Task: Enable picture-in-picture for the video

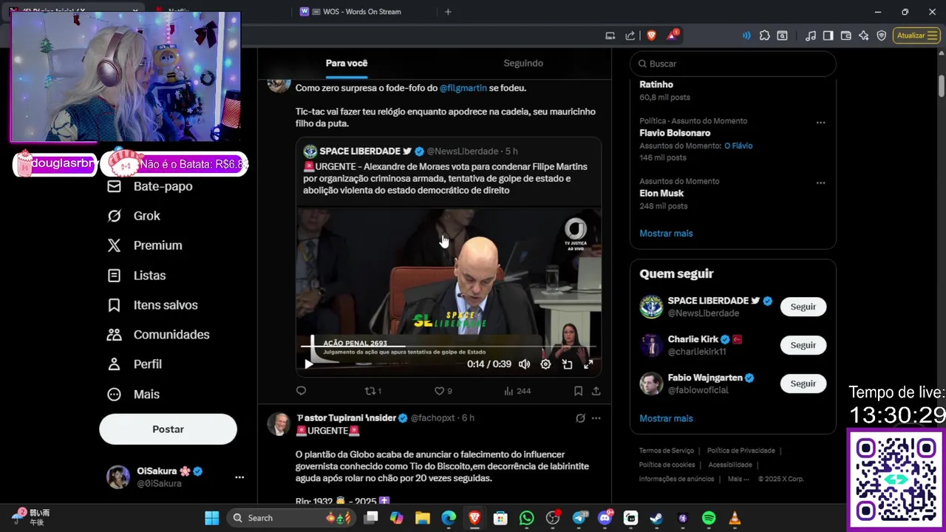Action: tap(567, 364)
